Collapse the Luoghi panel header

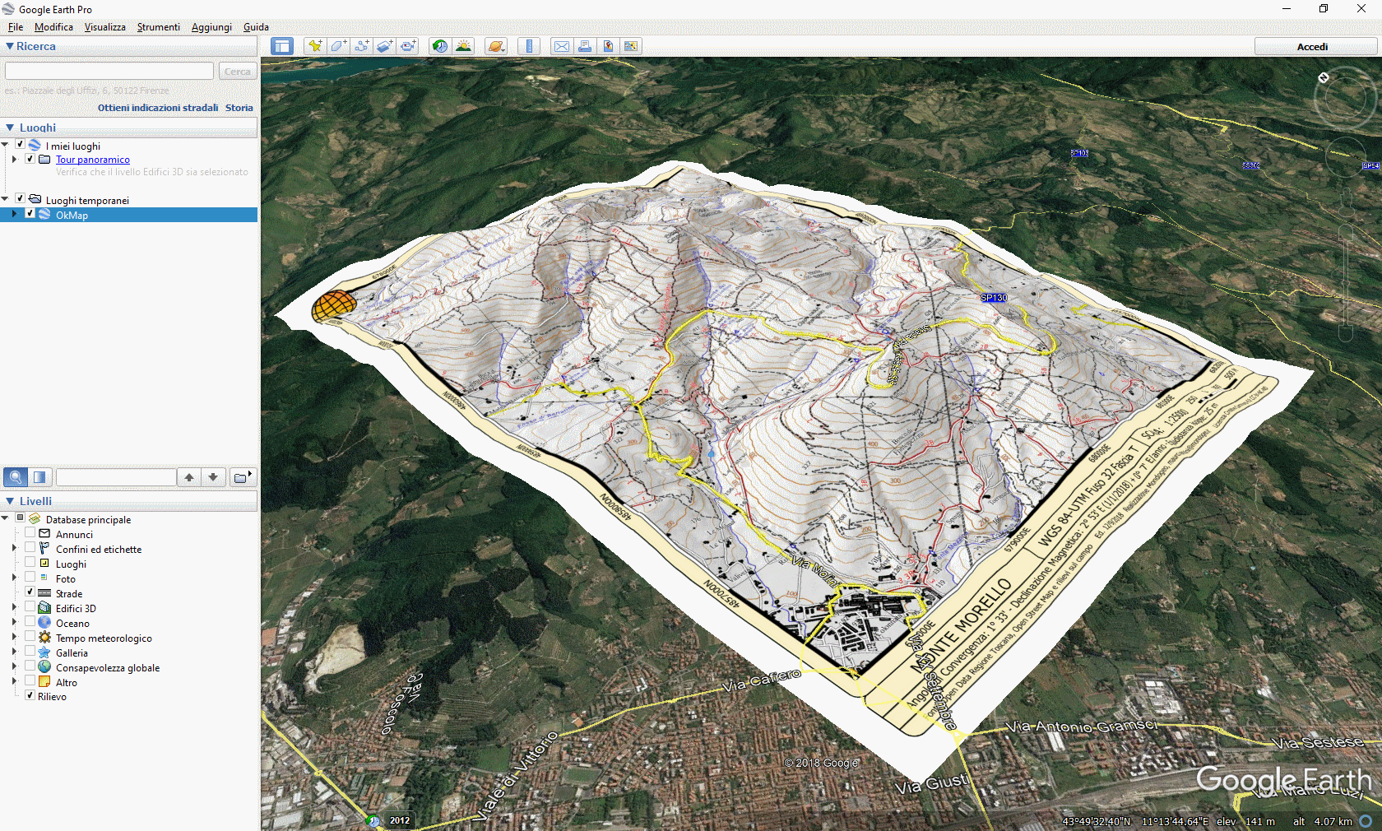(x=10, y=128)
